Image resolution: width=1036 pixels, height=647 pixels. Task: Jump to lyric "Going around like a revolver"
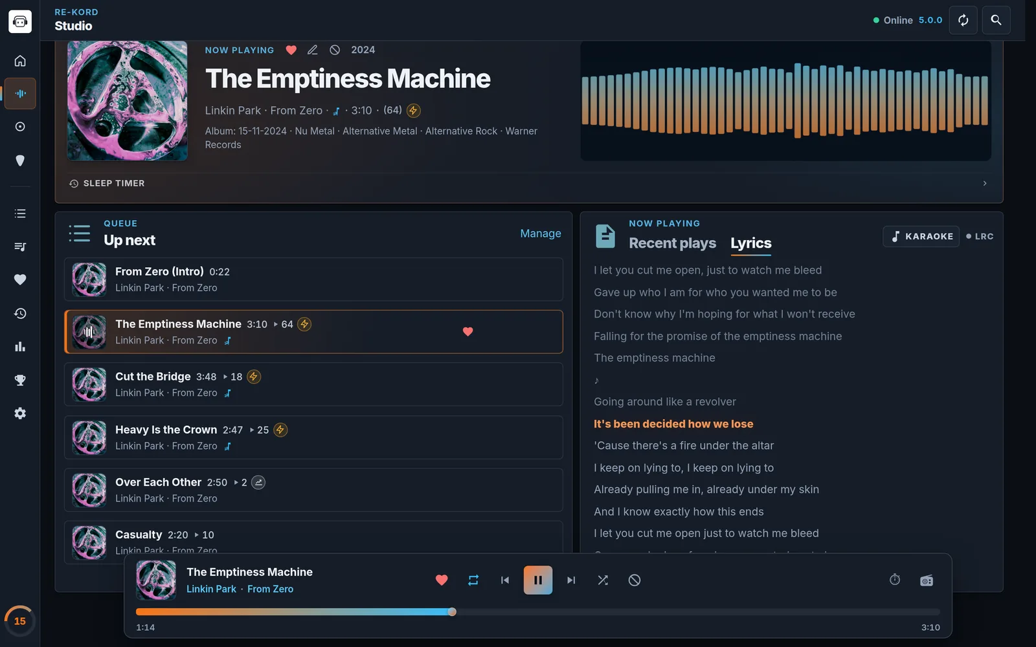click(x=665, y=402)
